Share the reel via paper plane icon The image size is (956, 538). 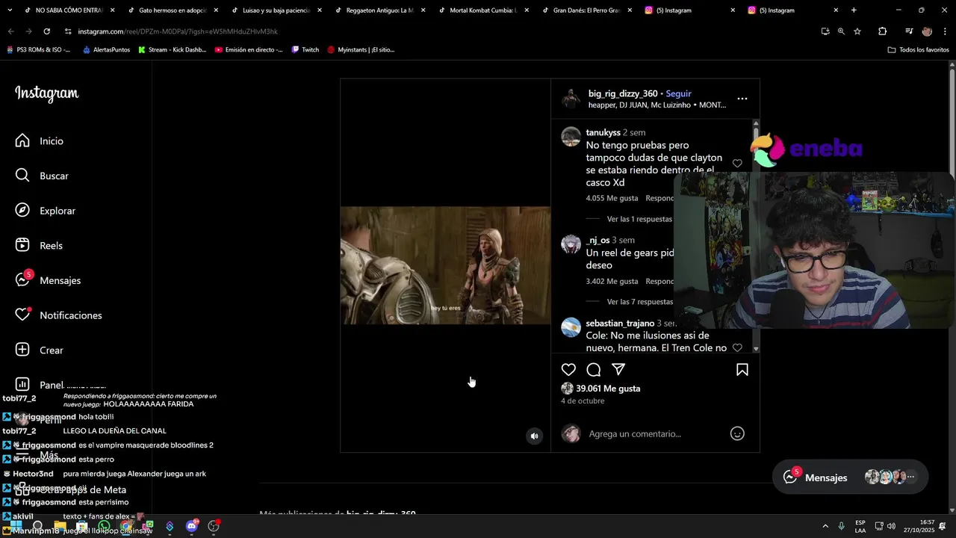pyautogui.click(x=618, y=370)
